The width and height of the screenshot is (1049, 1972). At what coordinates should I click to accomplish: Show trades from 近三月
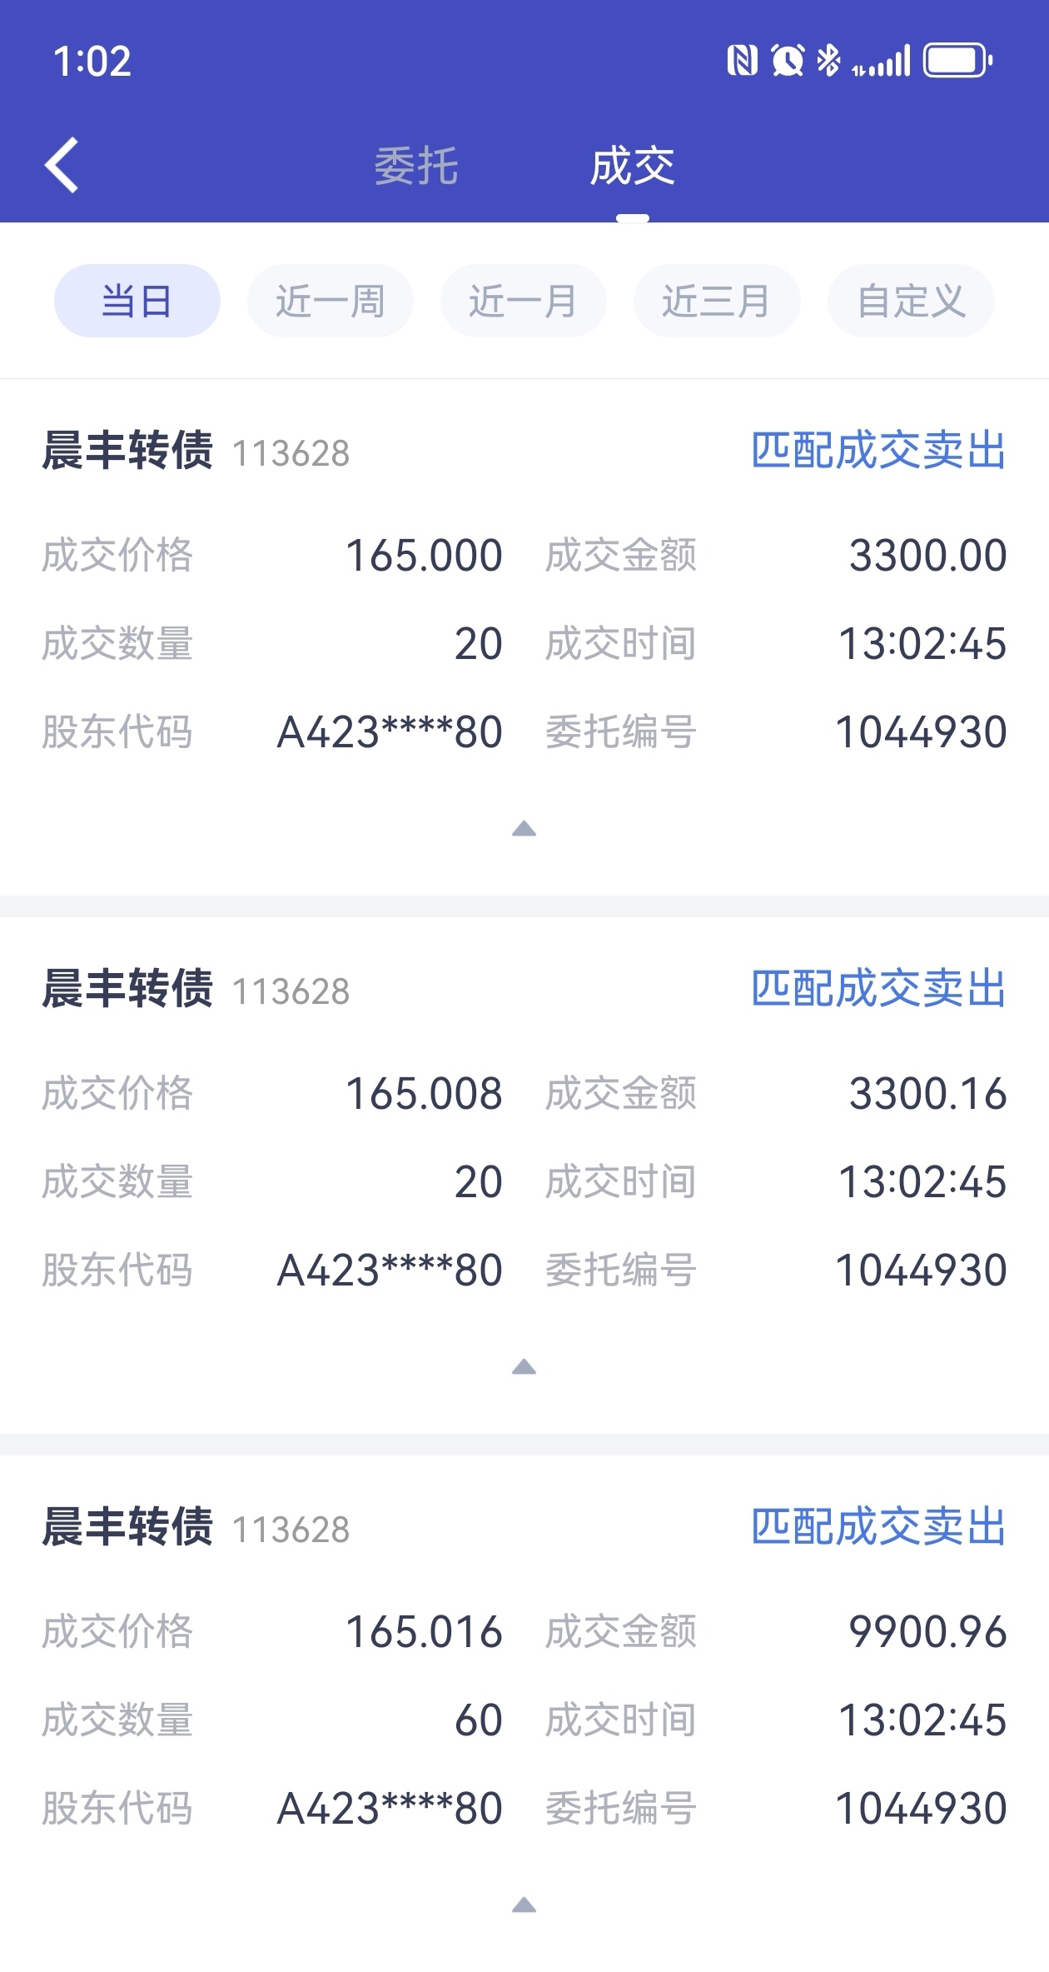[x=717, y=301]
